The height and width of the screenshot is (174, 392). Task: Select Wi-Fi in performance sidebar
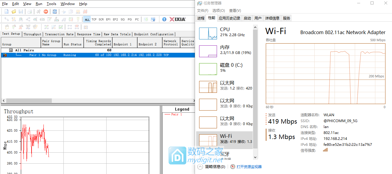click(x=224, y=140)
